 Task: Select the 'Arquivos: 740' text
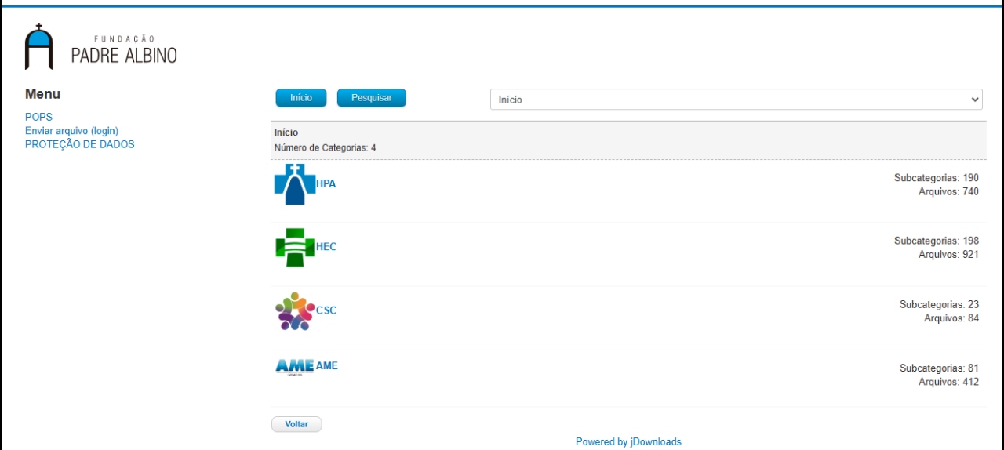948,191
